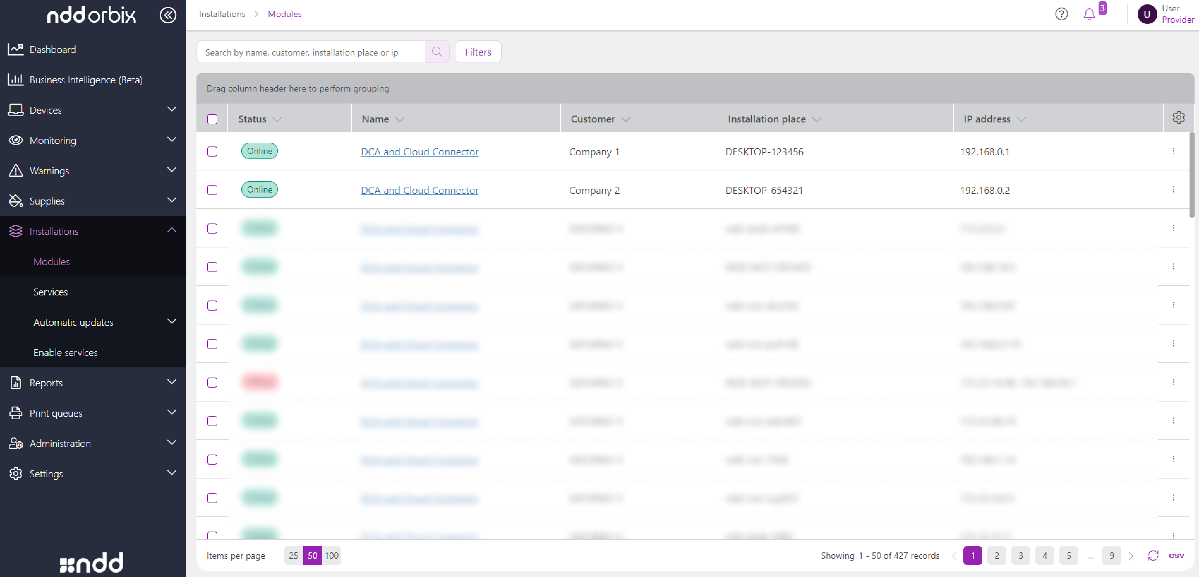The width and height of the screenshot is (1199, 577).
Task: Open the Name column dropdown arrow
Action: (399, 119)
